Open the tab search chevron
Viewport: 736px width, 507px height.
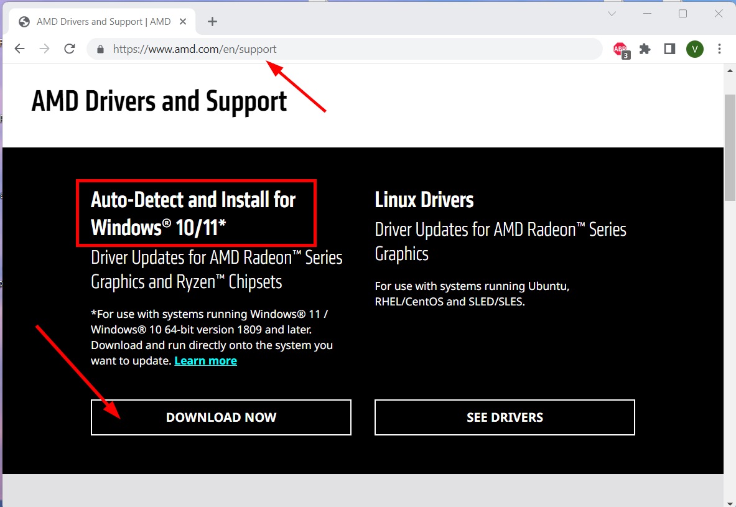pos(612,14)
